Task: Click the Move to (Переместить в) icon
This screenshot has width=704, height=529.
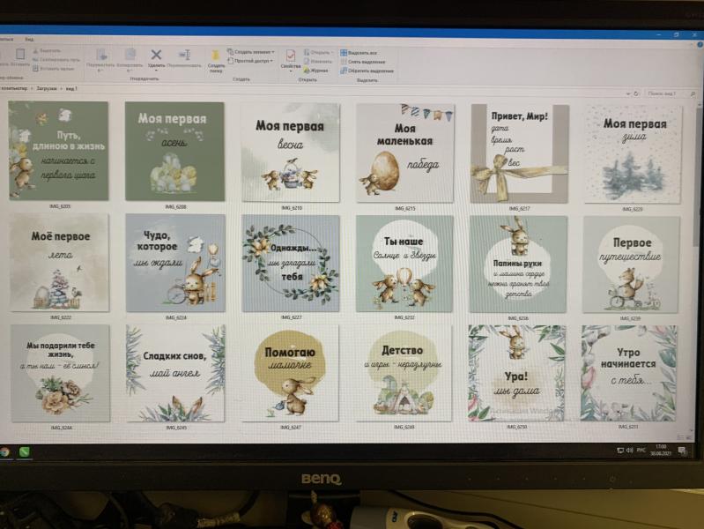Action: pyautogui.click(x=100, y=56)
